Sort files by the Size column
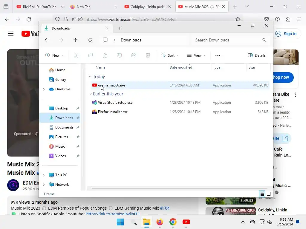 point(252,67)
